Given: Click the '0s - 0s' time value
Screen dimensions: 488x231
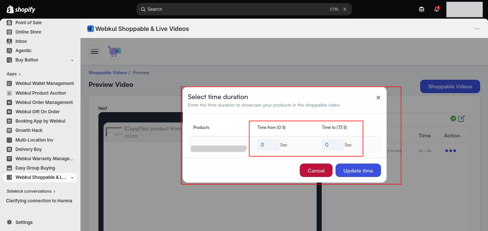Looking at the screenshot, I should coord(424,151).
